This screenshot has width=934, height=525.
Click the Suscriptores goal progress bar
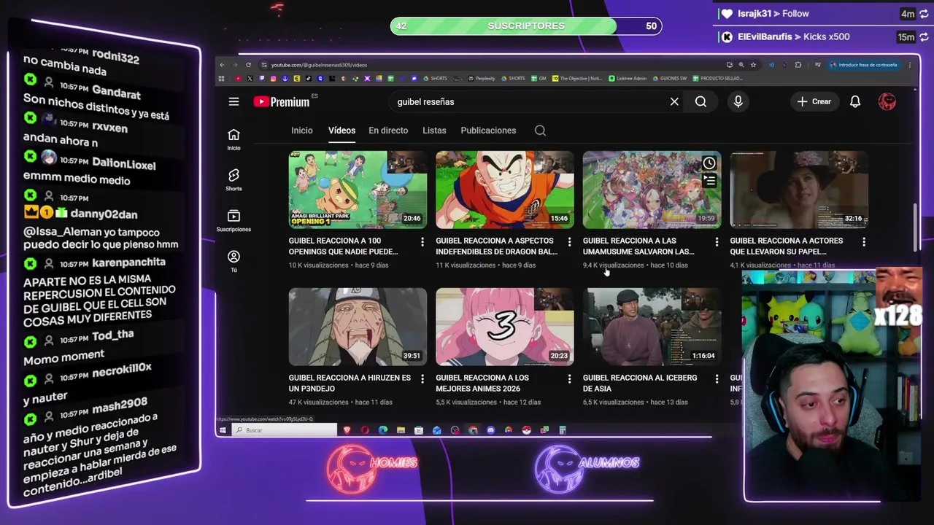point(526,26)
